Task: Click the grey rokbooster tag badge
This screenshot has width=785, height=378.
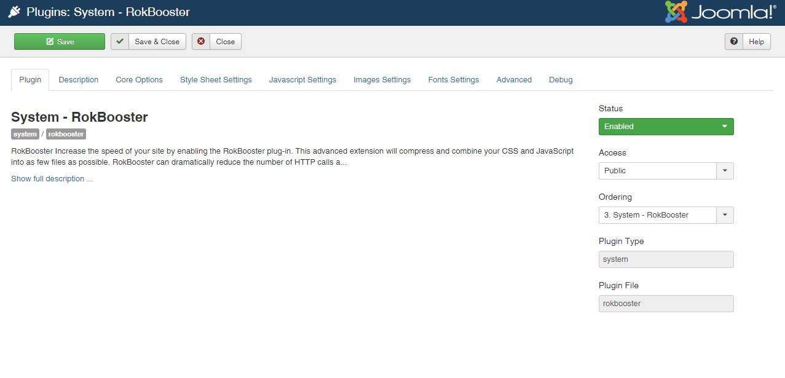Action: coord(66,133)
